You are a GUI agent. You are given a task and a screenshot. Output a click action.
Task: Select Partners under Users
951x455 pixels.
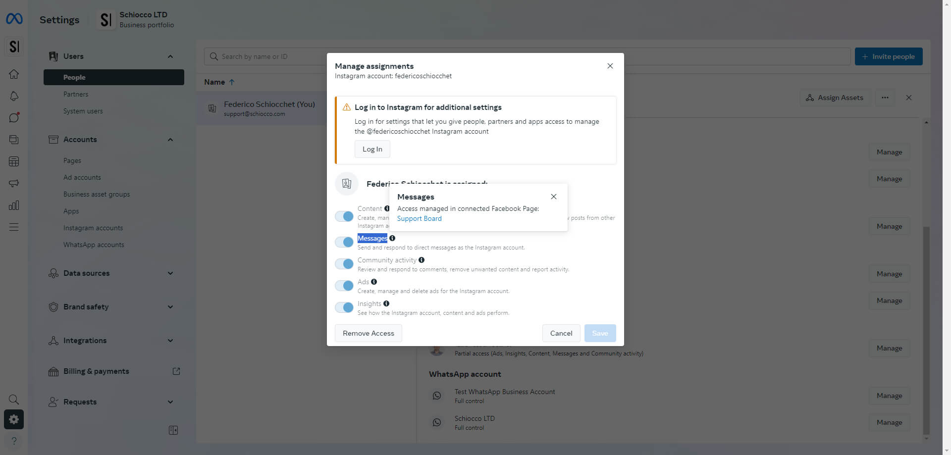pos(76,94)
